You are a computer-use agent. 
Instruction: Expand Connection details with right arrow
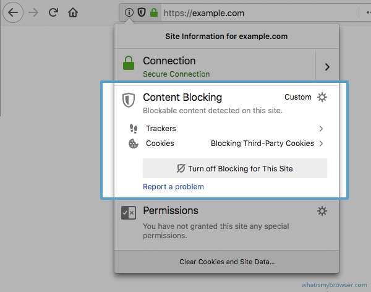[327, 67]
